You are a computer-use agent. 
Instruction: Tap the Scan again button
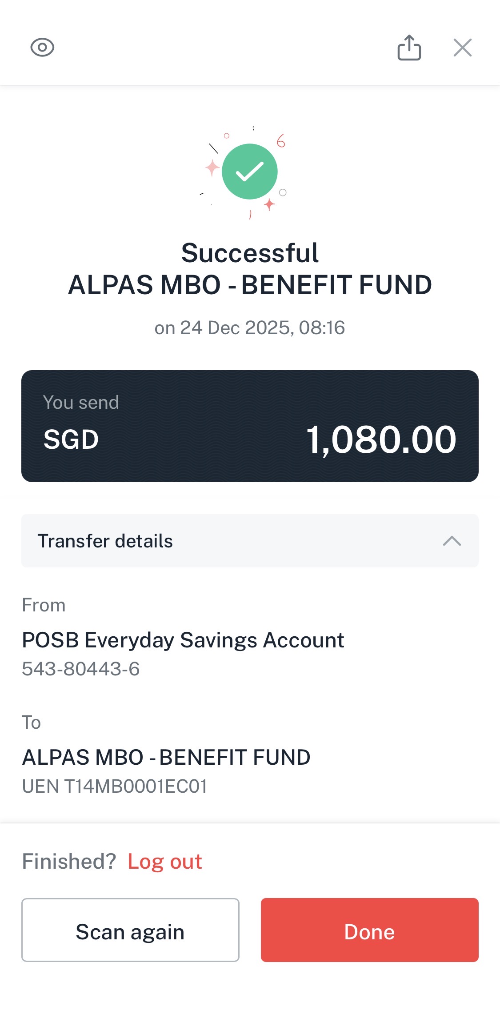[x=130, y=930]
